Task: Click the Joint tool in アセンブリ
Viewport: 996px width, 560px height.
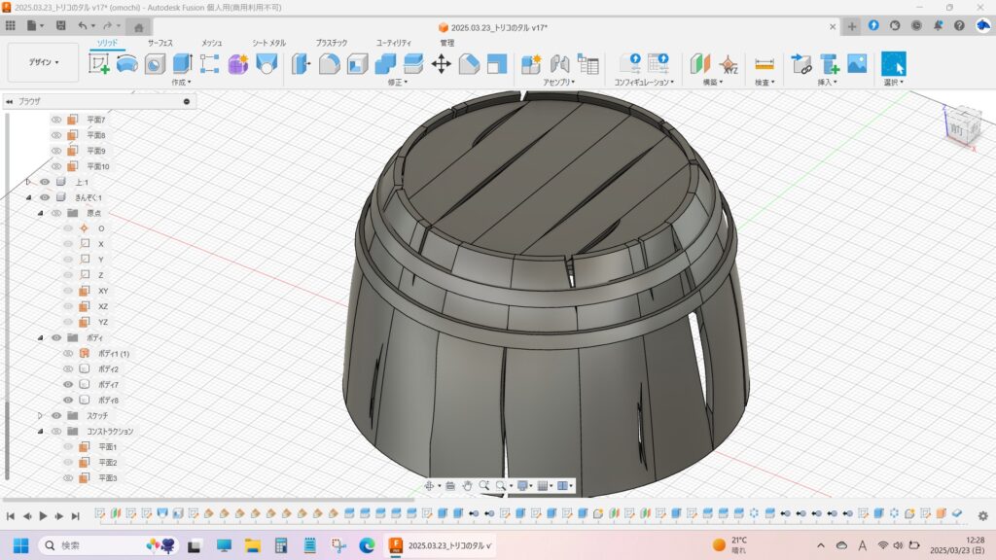Action: point(559,64)
